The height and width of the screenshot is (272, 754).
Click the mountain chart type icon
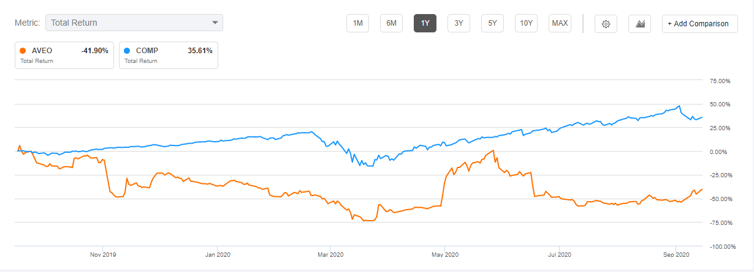coord(639,24)
